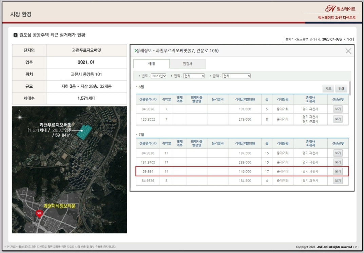Click the 59.934 area cell
The height and width of the screenshot is (253, 364).
[x=148, y=171]
